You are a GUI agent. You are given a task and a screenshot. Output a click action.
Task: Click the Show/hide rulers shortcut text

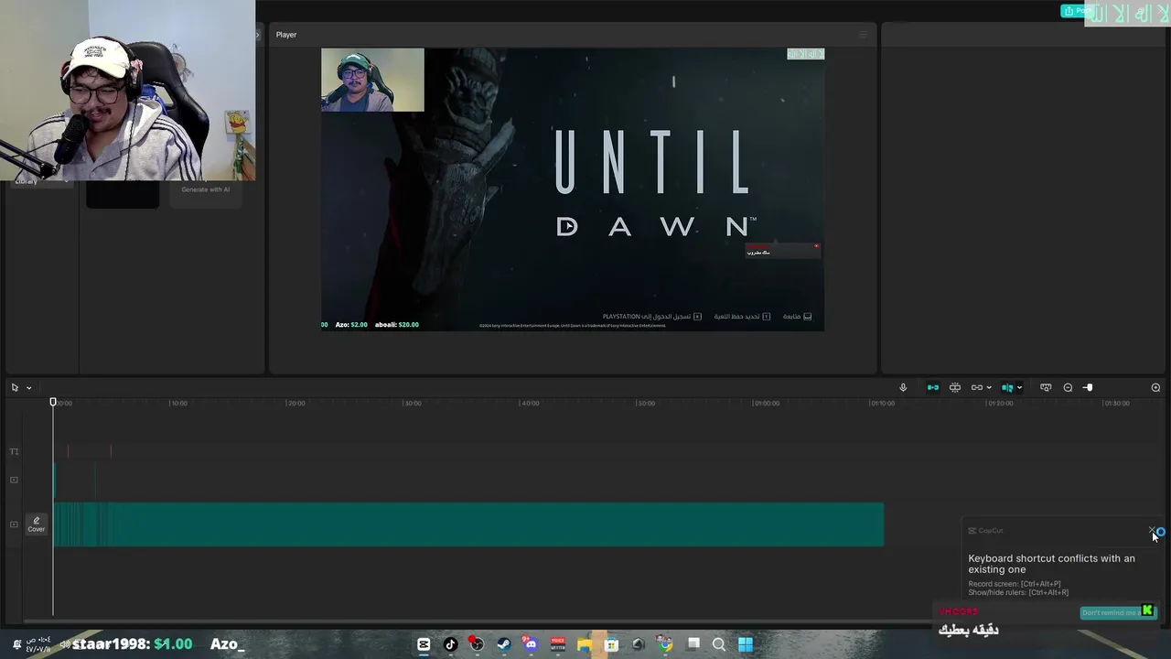pyautogui.click(x=1018, y=592)
